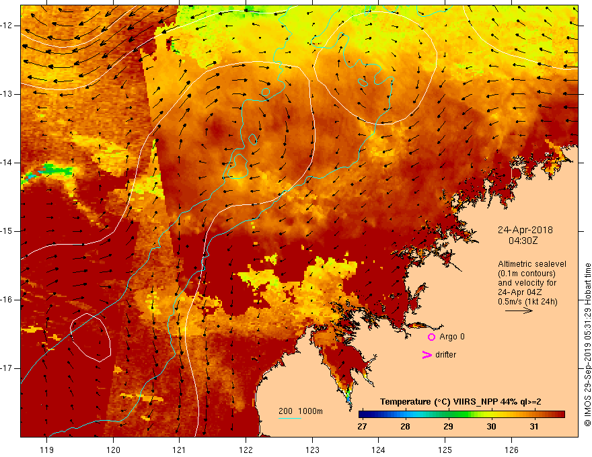The image size is (592, 457).
Task: Click the longitude axis label 121
Action: click(x=180, y=450)
